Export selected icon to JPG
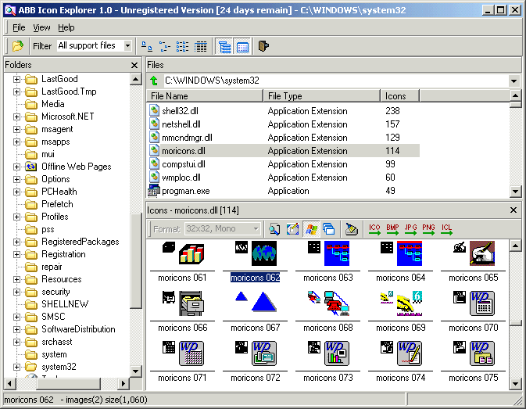 (x=410, y=229)
